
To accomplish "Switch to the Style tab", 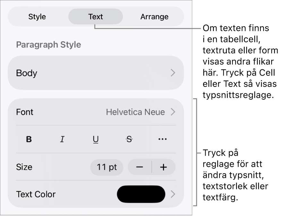I will pos(37,17).
